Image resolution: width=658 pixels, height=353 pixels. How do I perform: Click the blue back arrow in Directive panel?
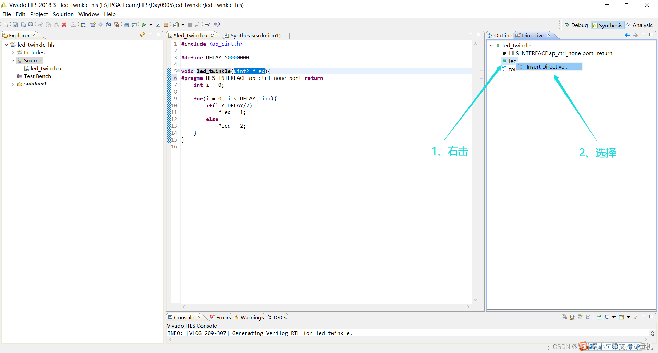pos(627,35)
